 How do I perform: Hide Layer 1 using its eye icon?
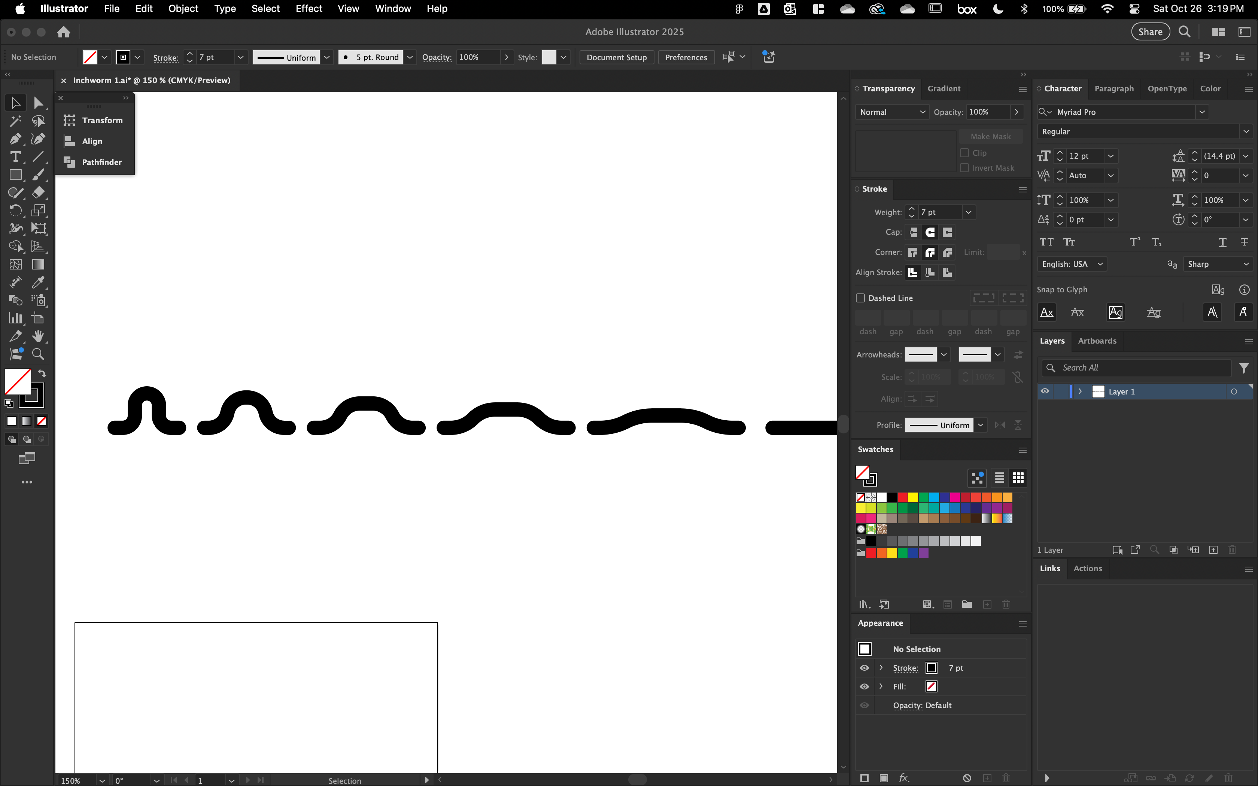[x=1045, y=392]
